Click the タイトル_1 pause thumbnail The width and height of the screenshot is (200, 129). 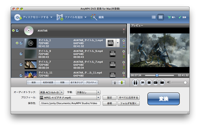click(x=31, y=43)
